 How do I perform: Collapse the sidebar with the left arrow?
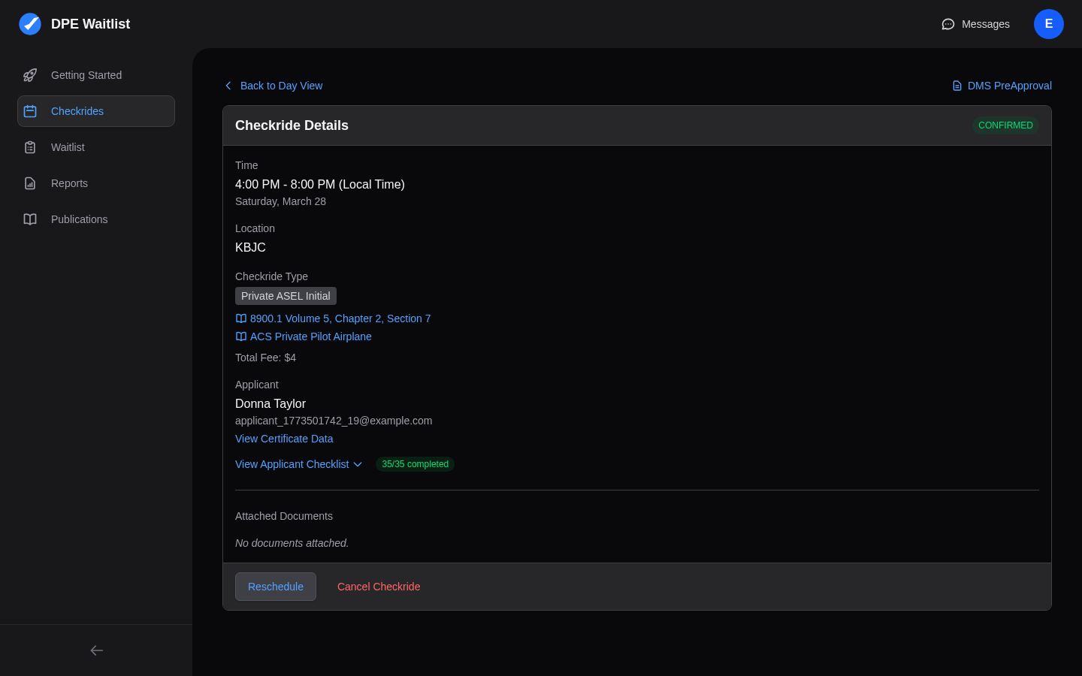96,650
